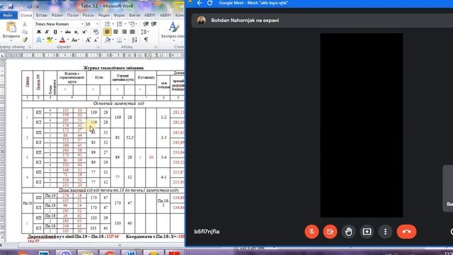Clear formatting with the eraser icon
The height and width of the screenshot is (255, 453).
(x=96, y=32)
